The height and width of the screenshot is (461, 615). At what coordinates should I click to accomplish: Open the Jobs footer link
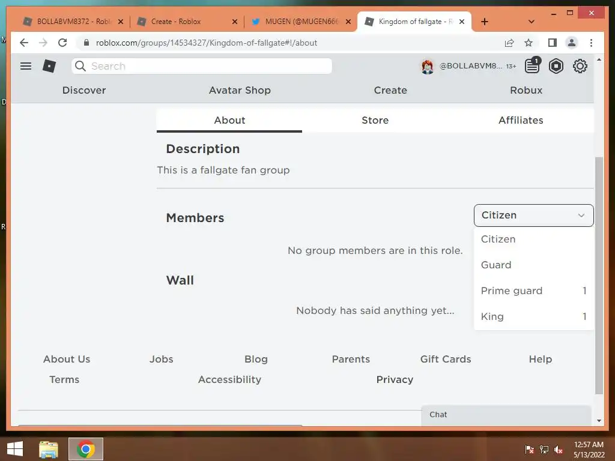tap(161, 359)
